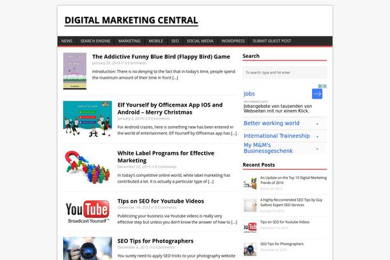Click recent post thumbnail for Marketing Trends 2016
The image size is (390, 260).
[x=250, y=183]
